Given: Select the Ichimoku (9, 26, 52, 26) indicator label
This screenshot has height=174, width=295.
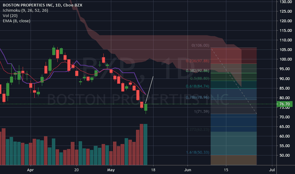Looking at the screenshot, I should [x=25, y=10].
